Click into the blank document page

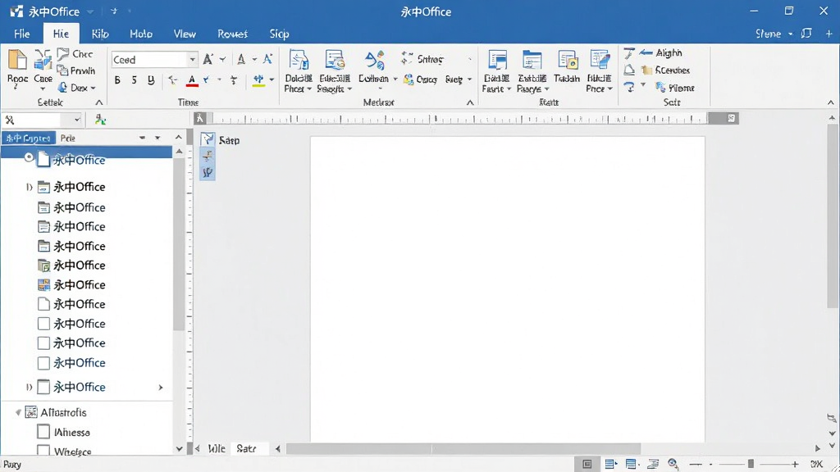tap(507, 289)
